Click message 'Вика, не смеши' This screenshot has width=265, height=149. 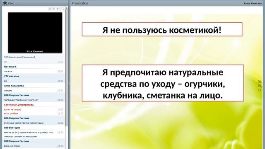point(12,146)
